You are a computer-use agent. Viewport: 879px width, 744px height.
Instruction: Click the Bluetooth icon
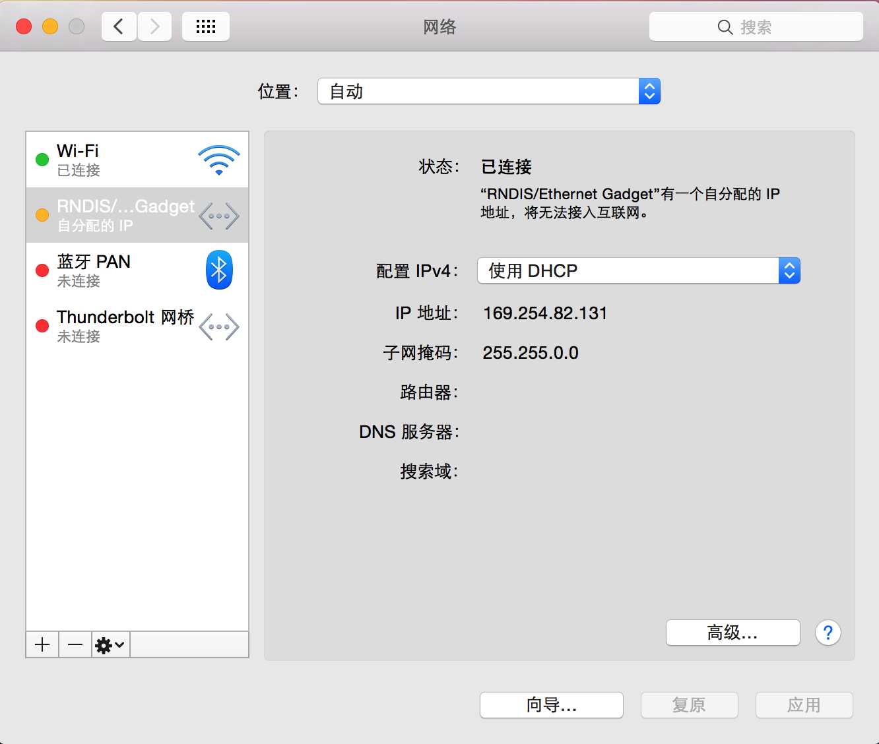tap(219, 270)
